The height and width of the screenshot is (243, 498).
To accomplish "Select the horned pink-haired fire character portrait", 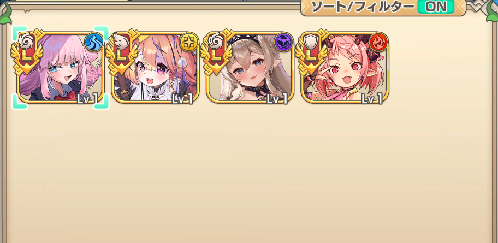I will click(345, 67).
